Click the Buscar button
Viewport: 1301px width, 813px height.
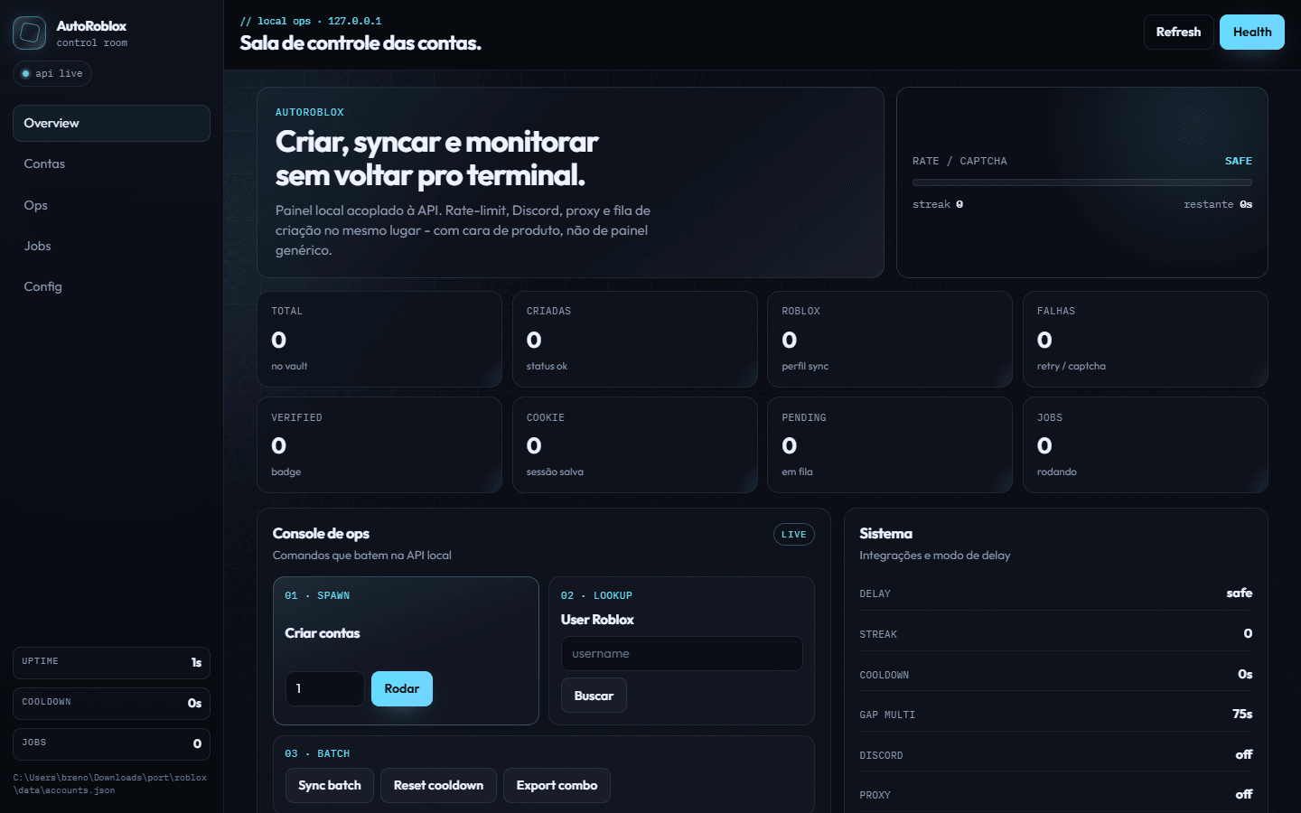[594, 696]
